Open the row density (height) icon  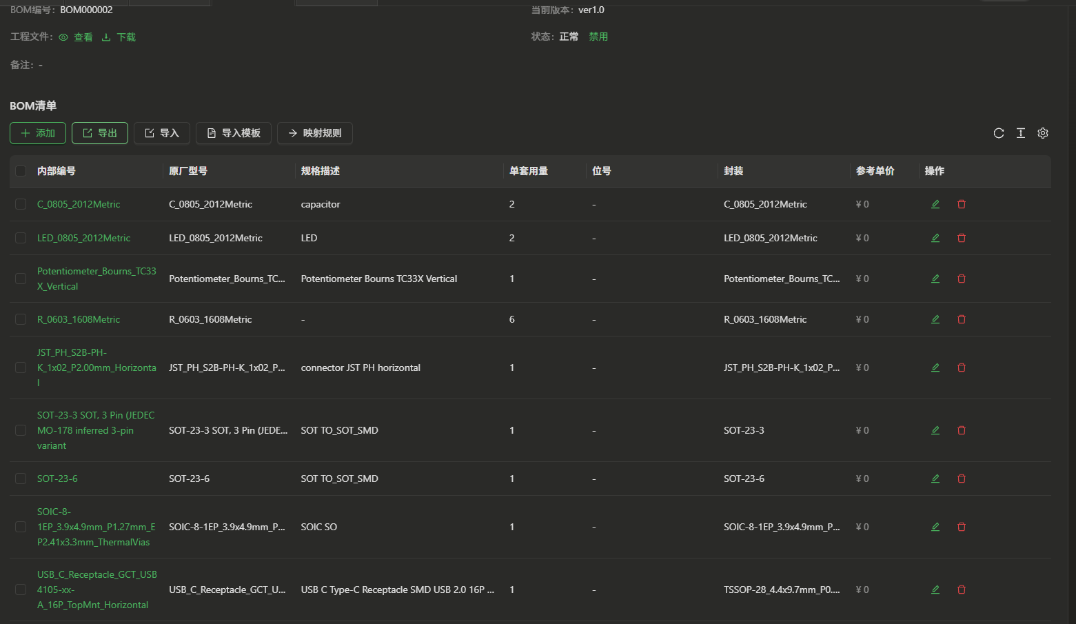pyautogui.click(x=1020, y=133)
